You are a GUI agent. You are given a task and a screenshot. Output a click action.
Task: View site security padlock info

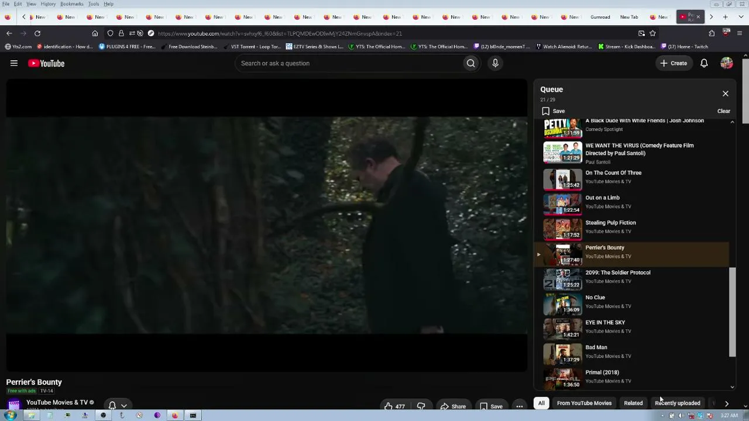click(x=121, y=33)
